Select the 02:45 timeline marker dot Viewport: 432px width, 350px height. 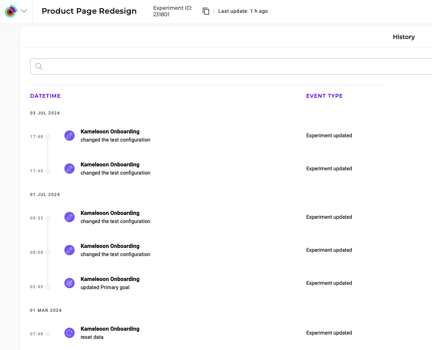pyautogui.click(x=48, y=287)
